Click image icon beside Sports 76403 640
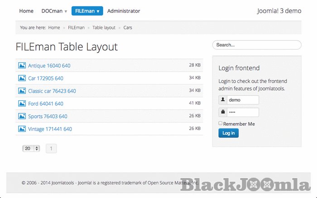The image size is (317, 198). pos(22,116)
